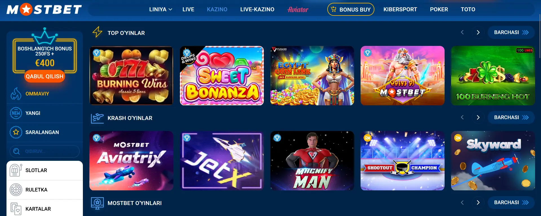Screen dimensions: 541x216
Task: Click the Ommaviy flame icon
Action: (16, 94)
